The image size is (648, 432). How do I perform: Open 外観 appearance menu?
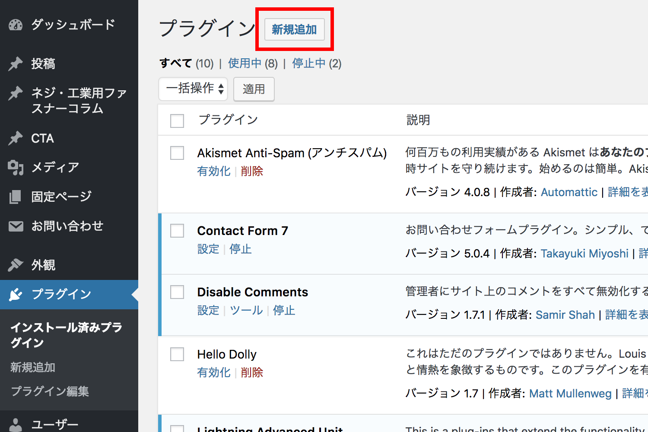(x=69, y=265)
